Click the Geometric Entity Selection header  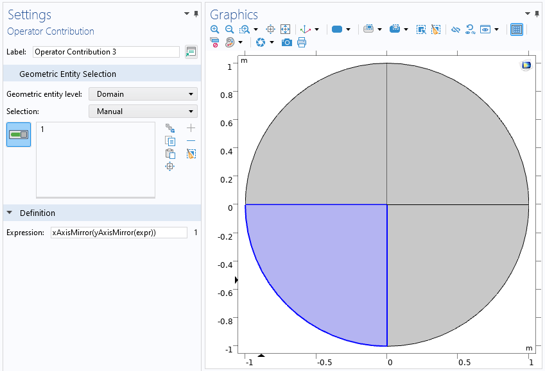102,74
